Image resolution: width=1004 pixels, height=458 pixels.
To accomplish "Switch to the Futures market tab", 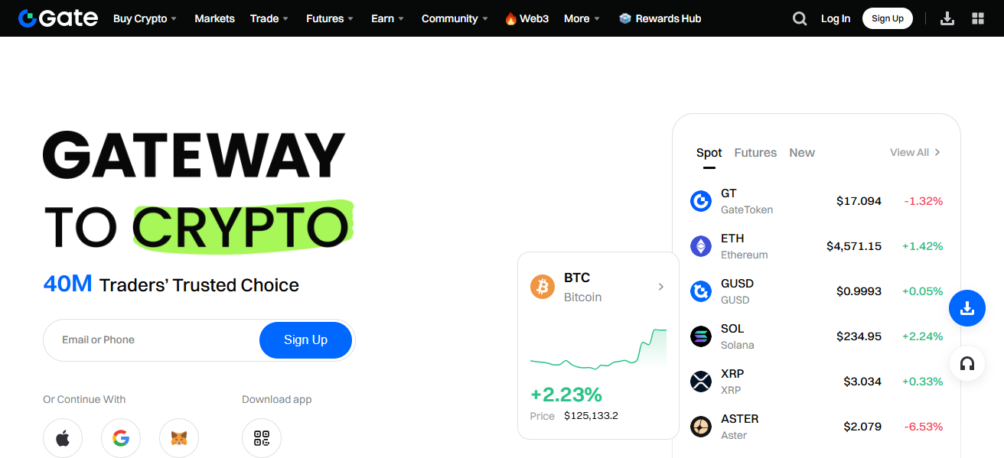I will coord(755,153).
